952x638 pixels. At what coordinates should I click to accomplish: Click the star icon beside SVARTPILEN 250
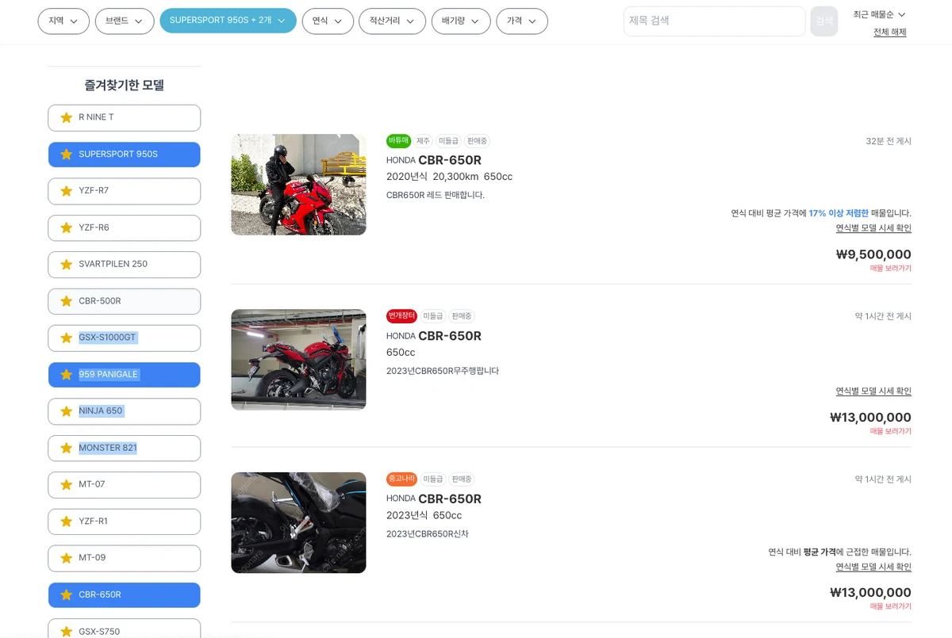pyautogui.click(x=67, y=265)
